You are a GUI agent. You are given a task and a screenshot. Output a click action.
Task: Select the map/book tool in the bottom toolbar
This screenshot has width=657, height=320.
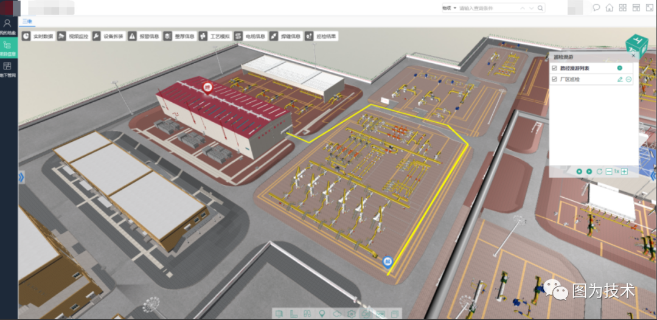279,314
